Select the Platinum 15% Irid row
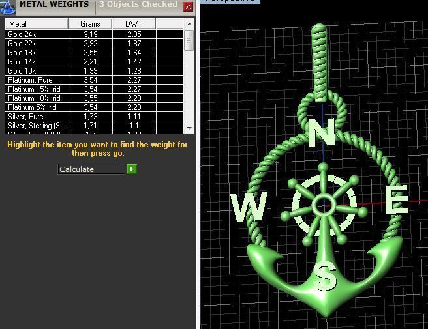Viewport: 428px width, 329px height. pos(94,89)
